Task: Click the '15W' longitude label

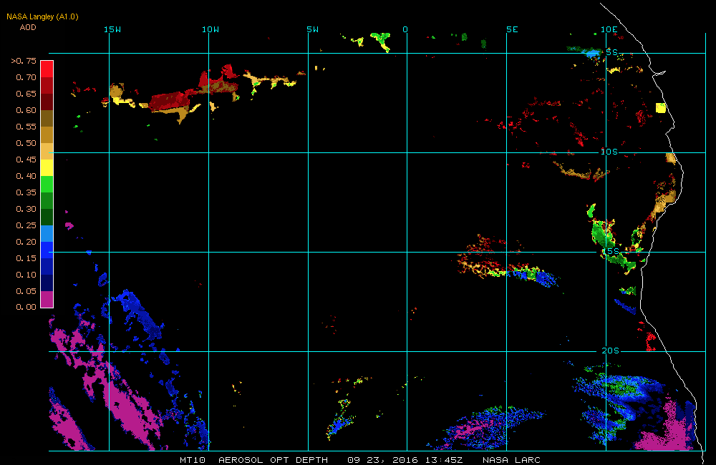Action: click(112, 29)
